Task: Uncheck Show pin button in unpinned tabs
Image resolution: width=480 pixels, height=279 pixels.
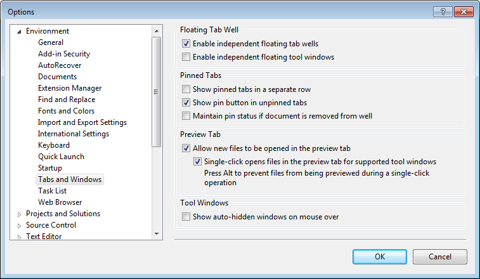Action: 186,103
